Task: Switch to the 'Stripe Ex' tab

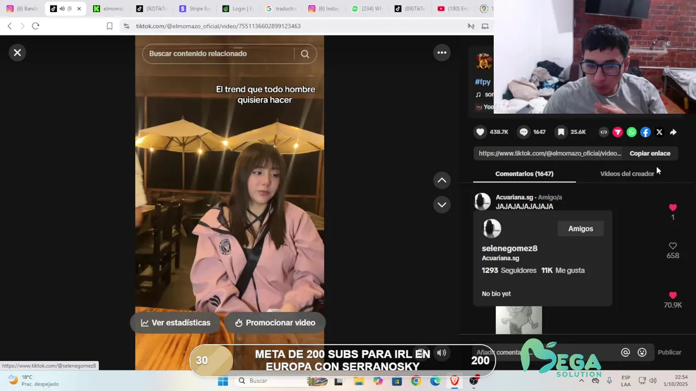Action: point(195,9)
